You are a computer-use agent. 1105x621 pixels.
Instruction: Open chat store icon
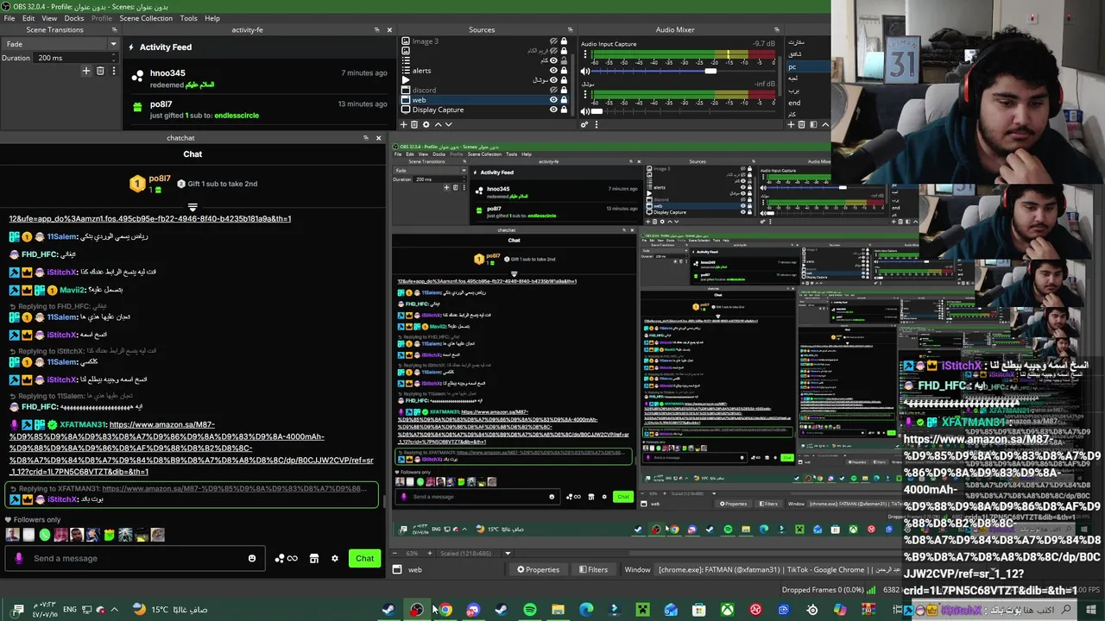coord(314,558)
